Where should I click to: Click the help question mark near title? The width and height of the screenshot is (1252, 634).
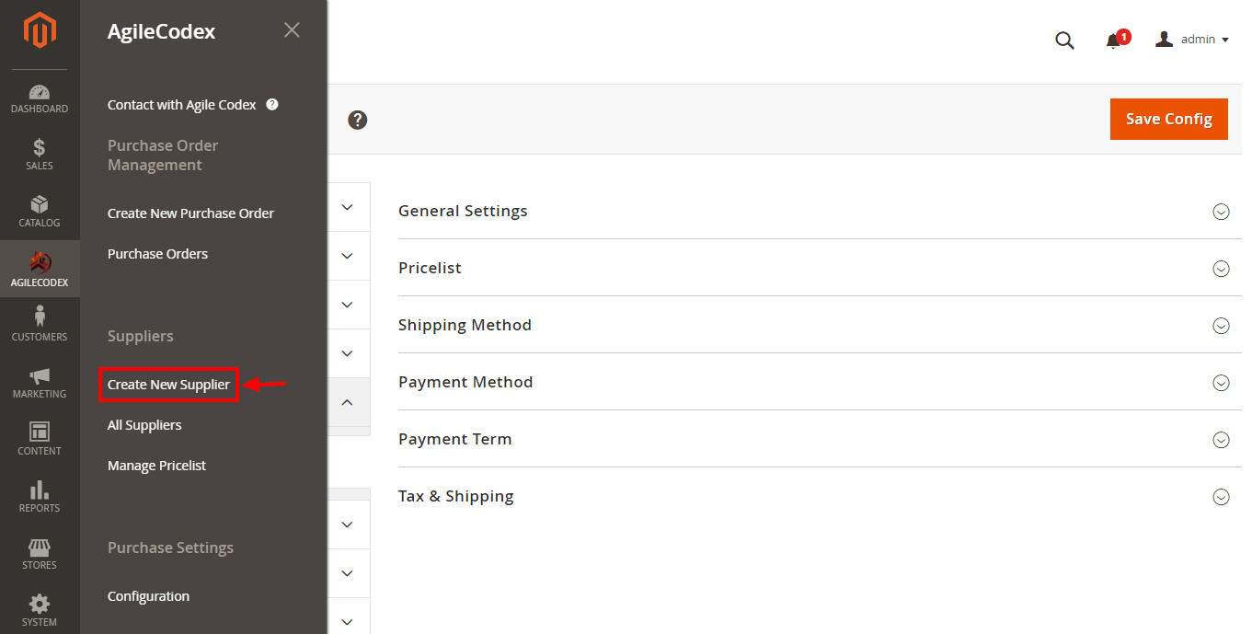click(x=358, y=120)
